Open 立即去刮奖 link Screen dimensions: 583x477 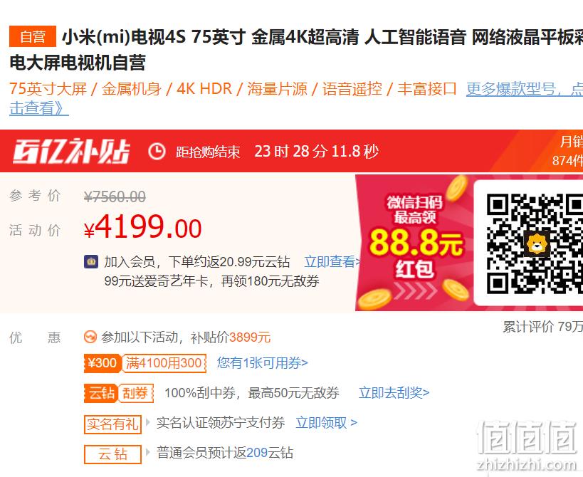(394, 392)
